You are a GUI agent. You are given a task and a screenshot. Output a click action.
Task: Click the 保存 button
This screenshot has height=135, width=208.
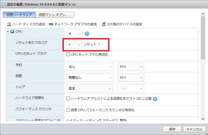pos(172,129)
